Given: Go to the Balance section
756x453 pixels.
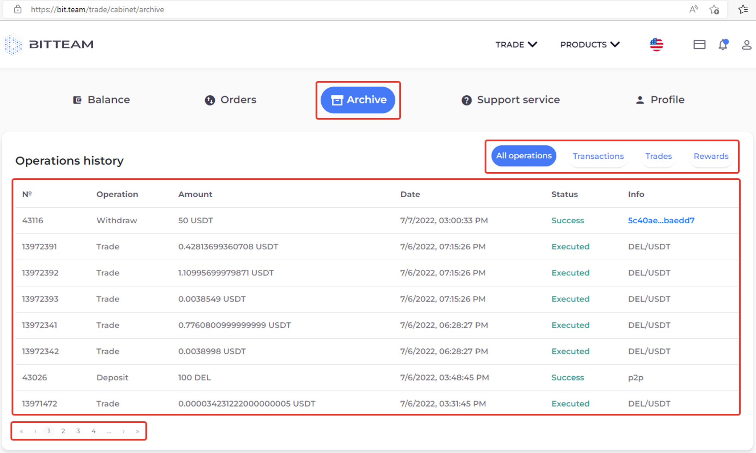Looking at the screenshot, I should click(x=101, y=100).
